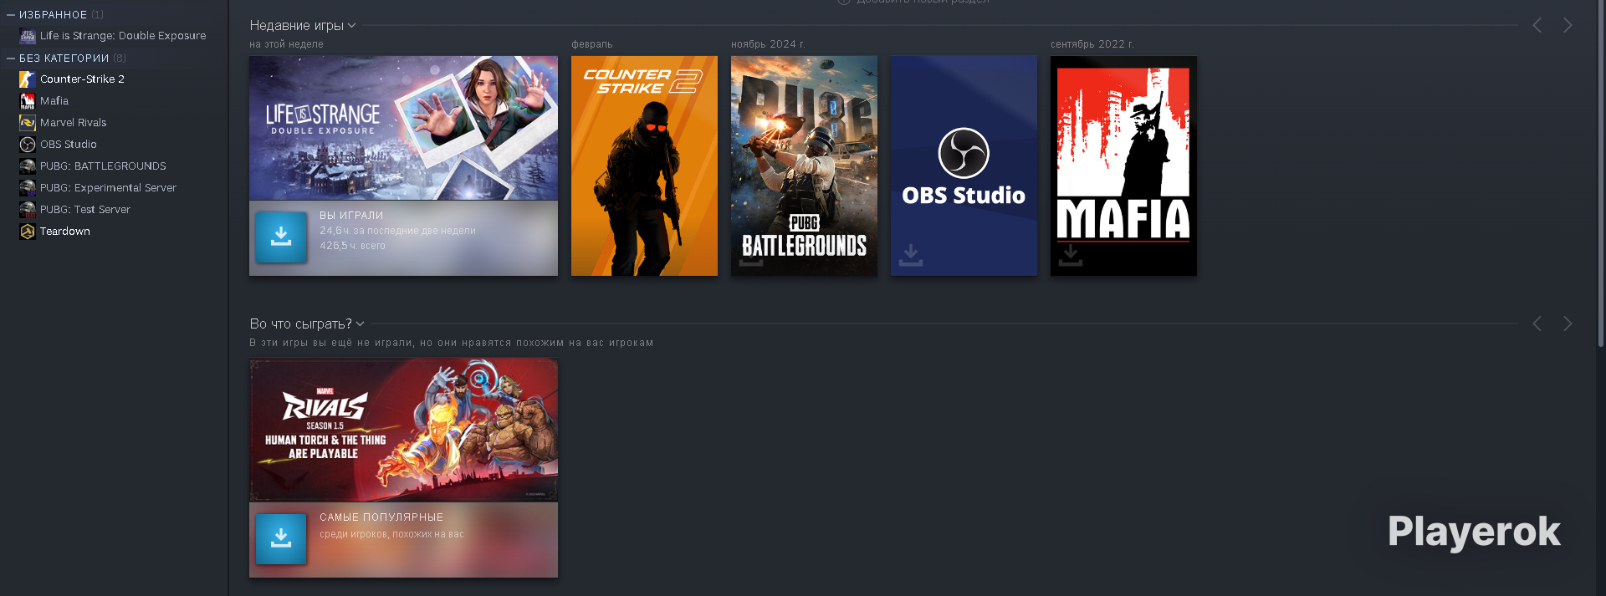This screenshot has width=1606, height=596.
Task: Click the blue download button for Marvel Rivals
Action: pos(281,538)
